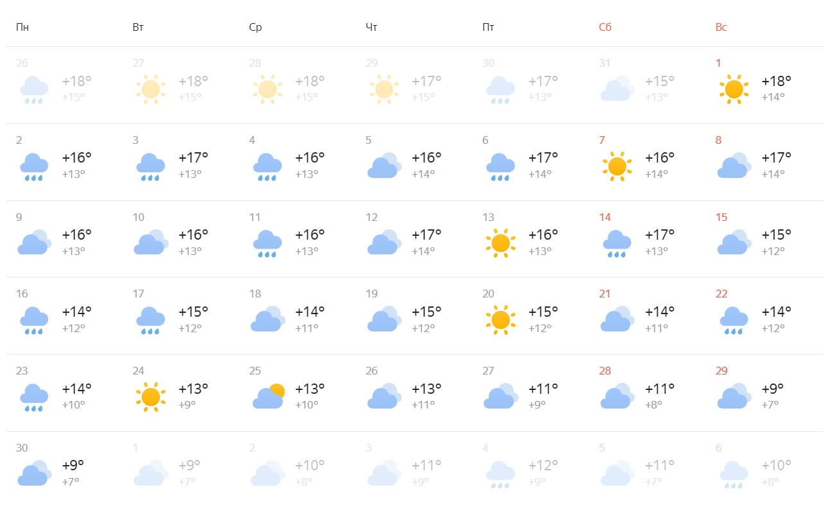Image resolution: width=825 pixels, height=512 pixels.
Task: Open day 11 with +16° temperature
Action: tap(298, 239)
